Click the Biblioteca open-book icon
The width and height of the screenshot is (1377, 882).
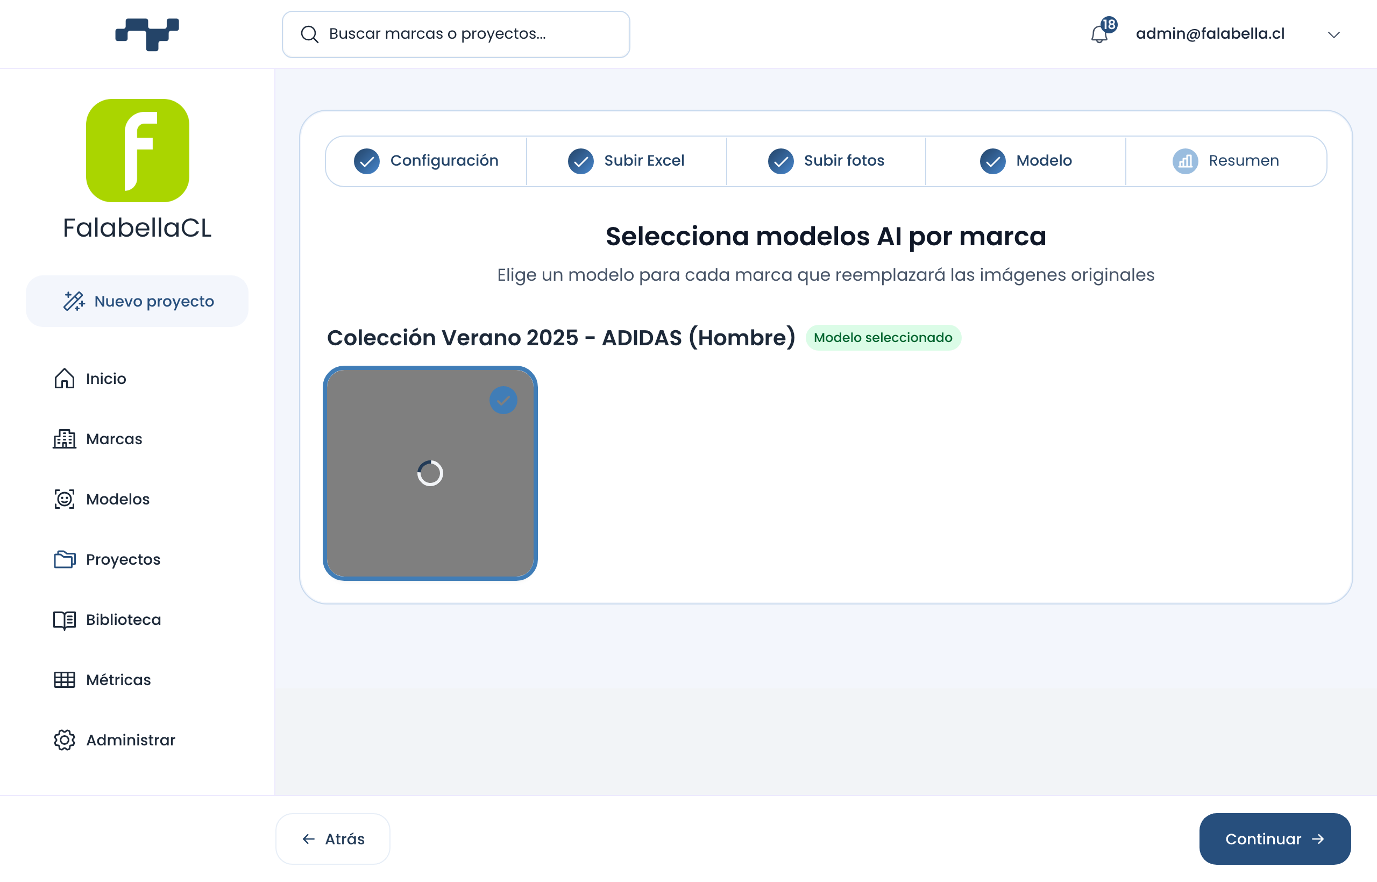tap(64, 620)
